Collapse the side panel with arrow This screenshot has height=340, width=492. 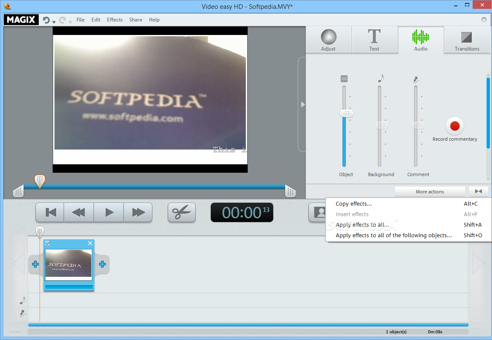point(302,104)
